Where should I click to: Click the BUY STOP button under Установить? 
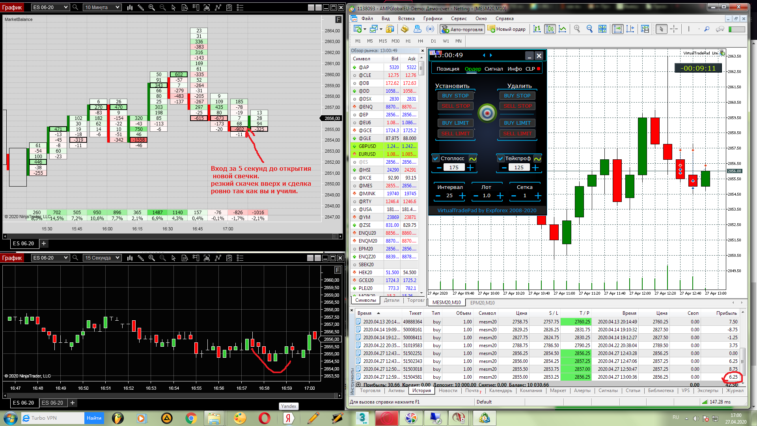[x=455, y=95]
